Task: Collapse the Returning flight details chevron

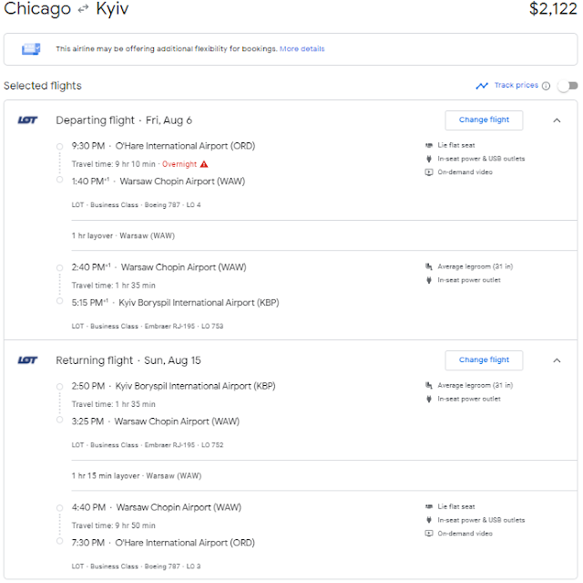Action: point(557,360)
